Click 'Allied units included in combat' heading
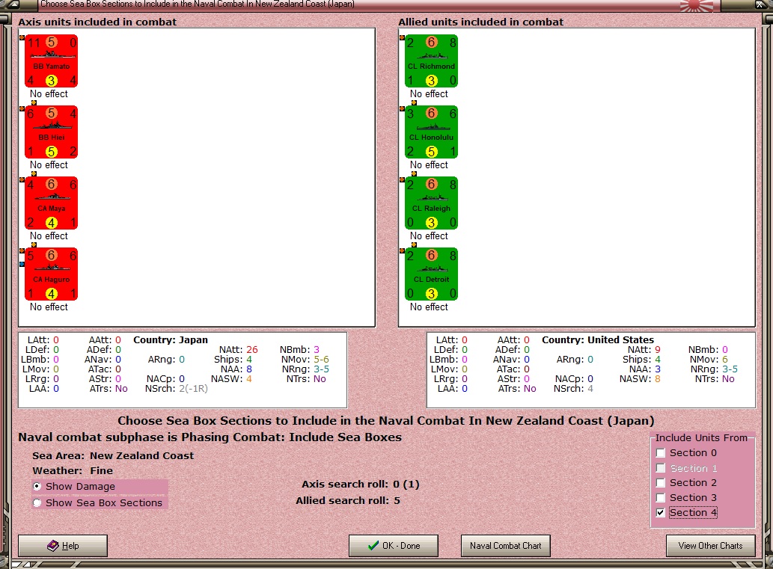Screen dimensions: 773x569 480,22
